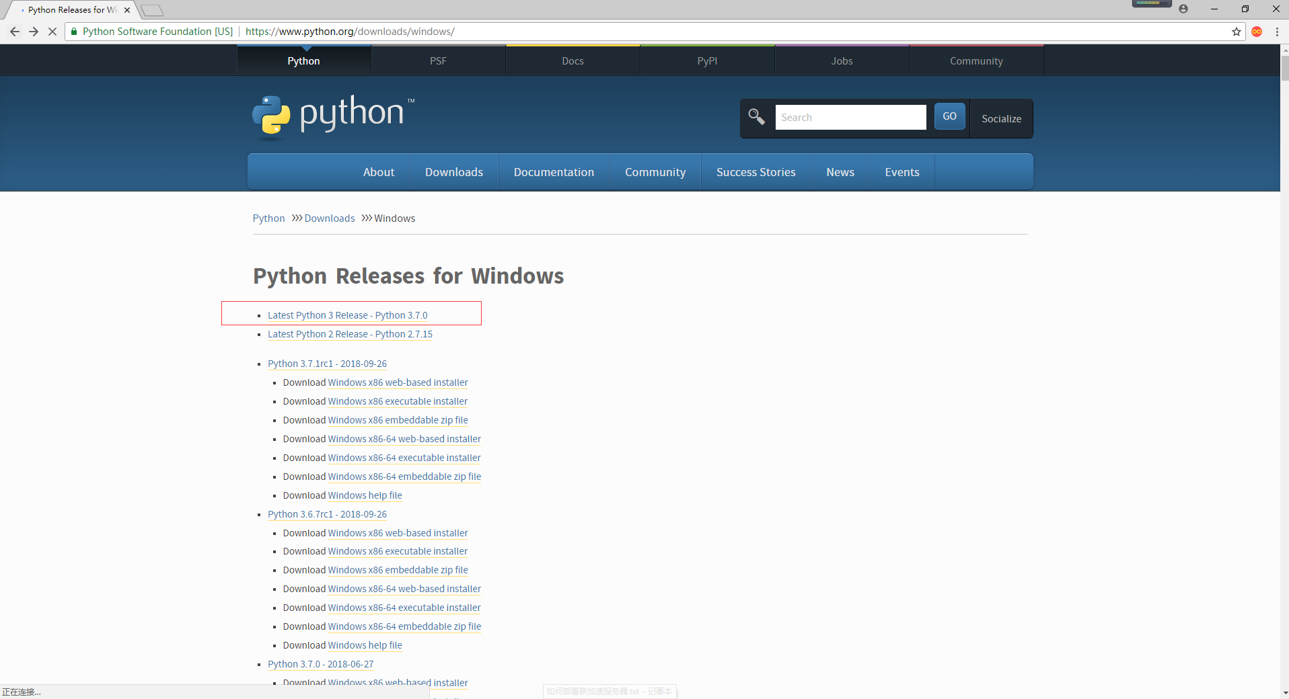Download 3.7.1rc1 Windows help file
This screenshot has height=699, width=1289.
(x=365, y=495)
